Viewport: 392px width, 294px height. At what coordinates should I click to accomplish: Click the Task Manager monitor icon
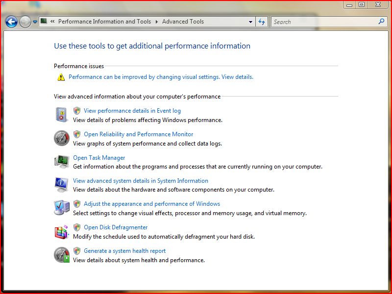(x=62, y=161)
